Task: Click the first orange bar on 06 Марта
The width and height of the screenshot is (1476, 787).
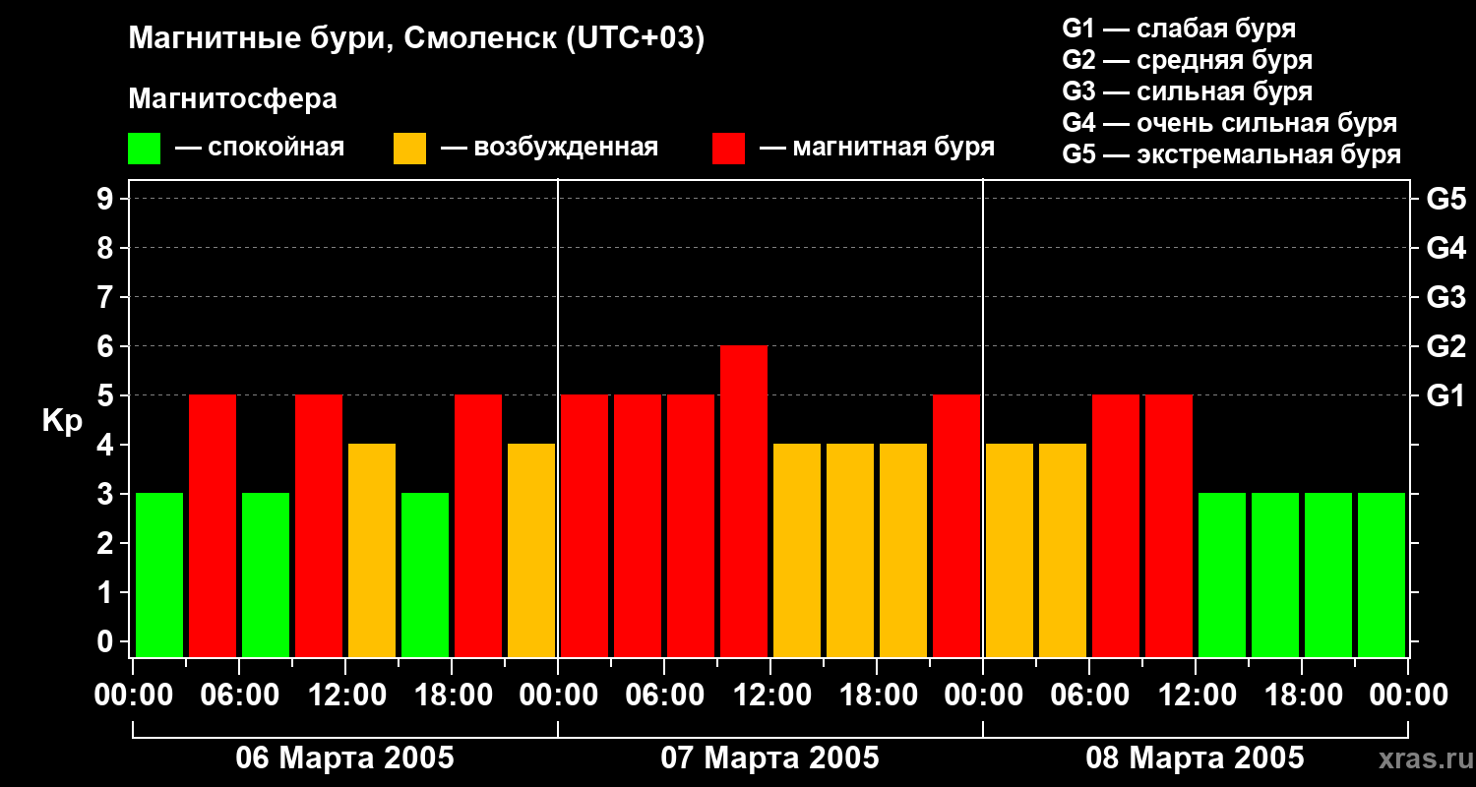Action: tap(372, 551)
